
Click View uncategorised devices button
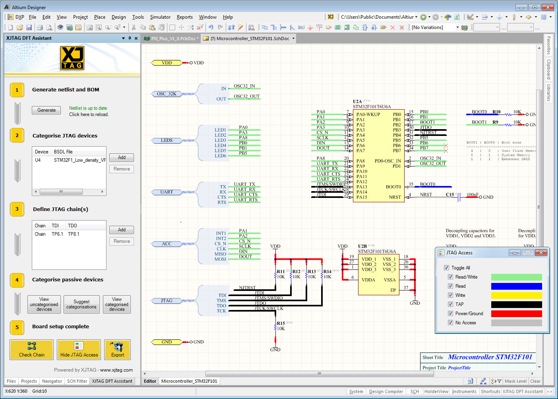coord(44,304)
